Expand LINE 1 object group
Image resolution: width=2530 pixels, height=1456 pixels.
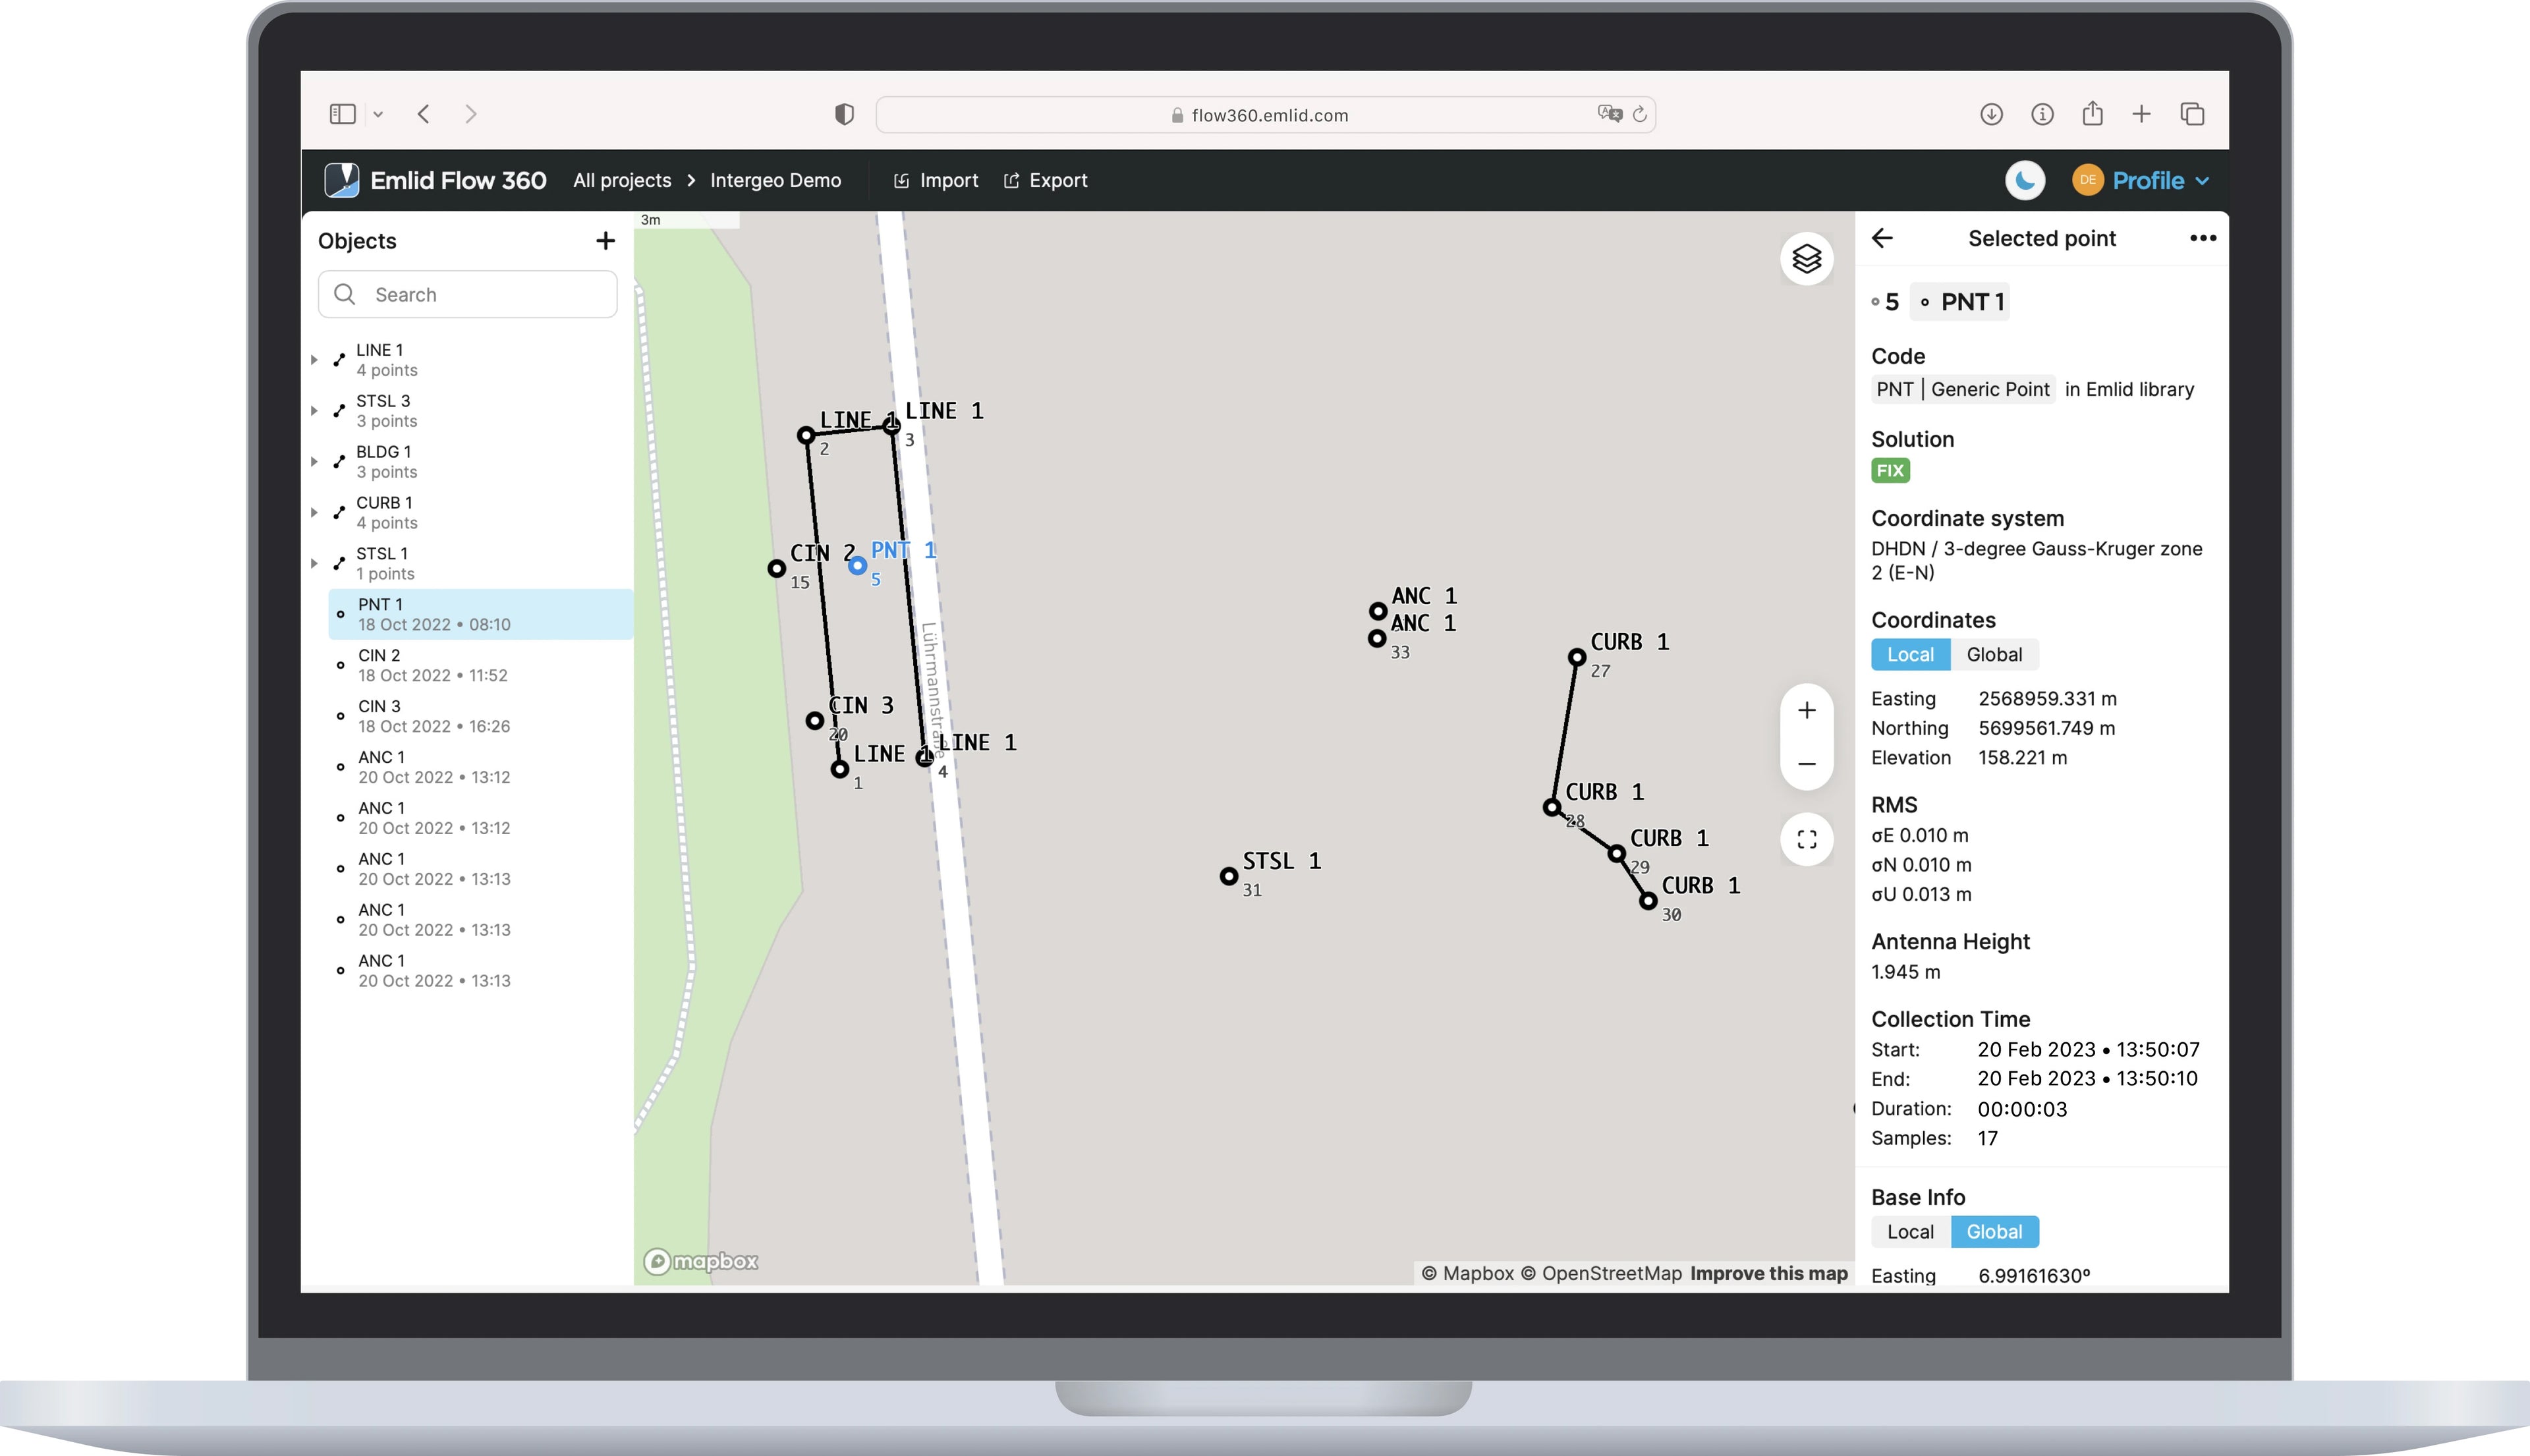click(314, 360)
